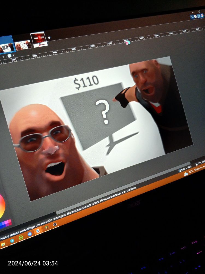
Task: Toggle the Tools window icon
Action: pyautogui.click(x=192, y=17)
